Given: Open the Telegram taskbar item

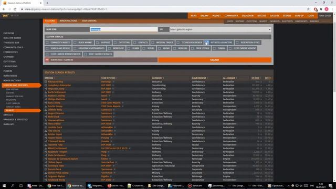Looking at the screenshot, I should [x=96, y=185].
